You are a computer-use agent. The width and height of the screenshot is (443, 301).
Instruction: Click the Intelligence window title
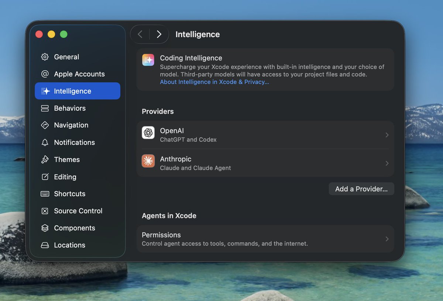(x=198, y=34)
